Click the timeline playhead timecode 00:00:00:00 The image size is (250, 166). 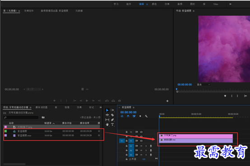[128, 112]
